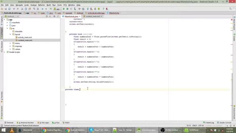The width and height of the screenshot is (236, 133).
Task: Click the Synchronize toolbar icon
Action: (10, 9)
